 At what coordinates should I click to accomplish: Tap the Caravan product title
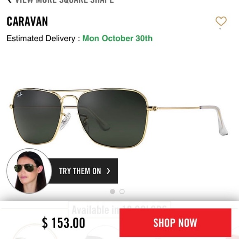(27, 21)
